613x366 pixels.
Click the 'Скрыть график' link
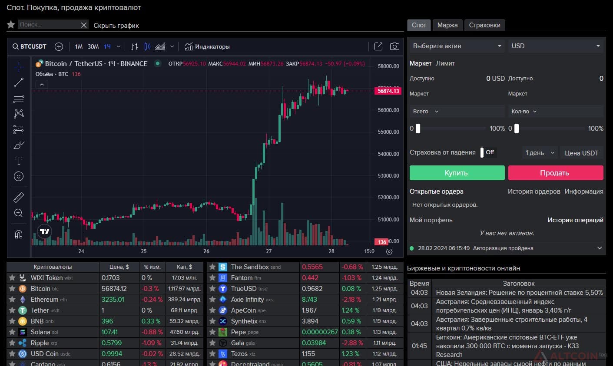coord(116,26)
